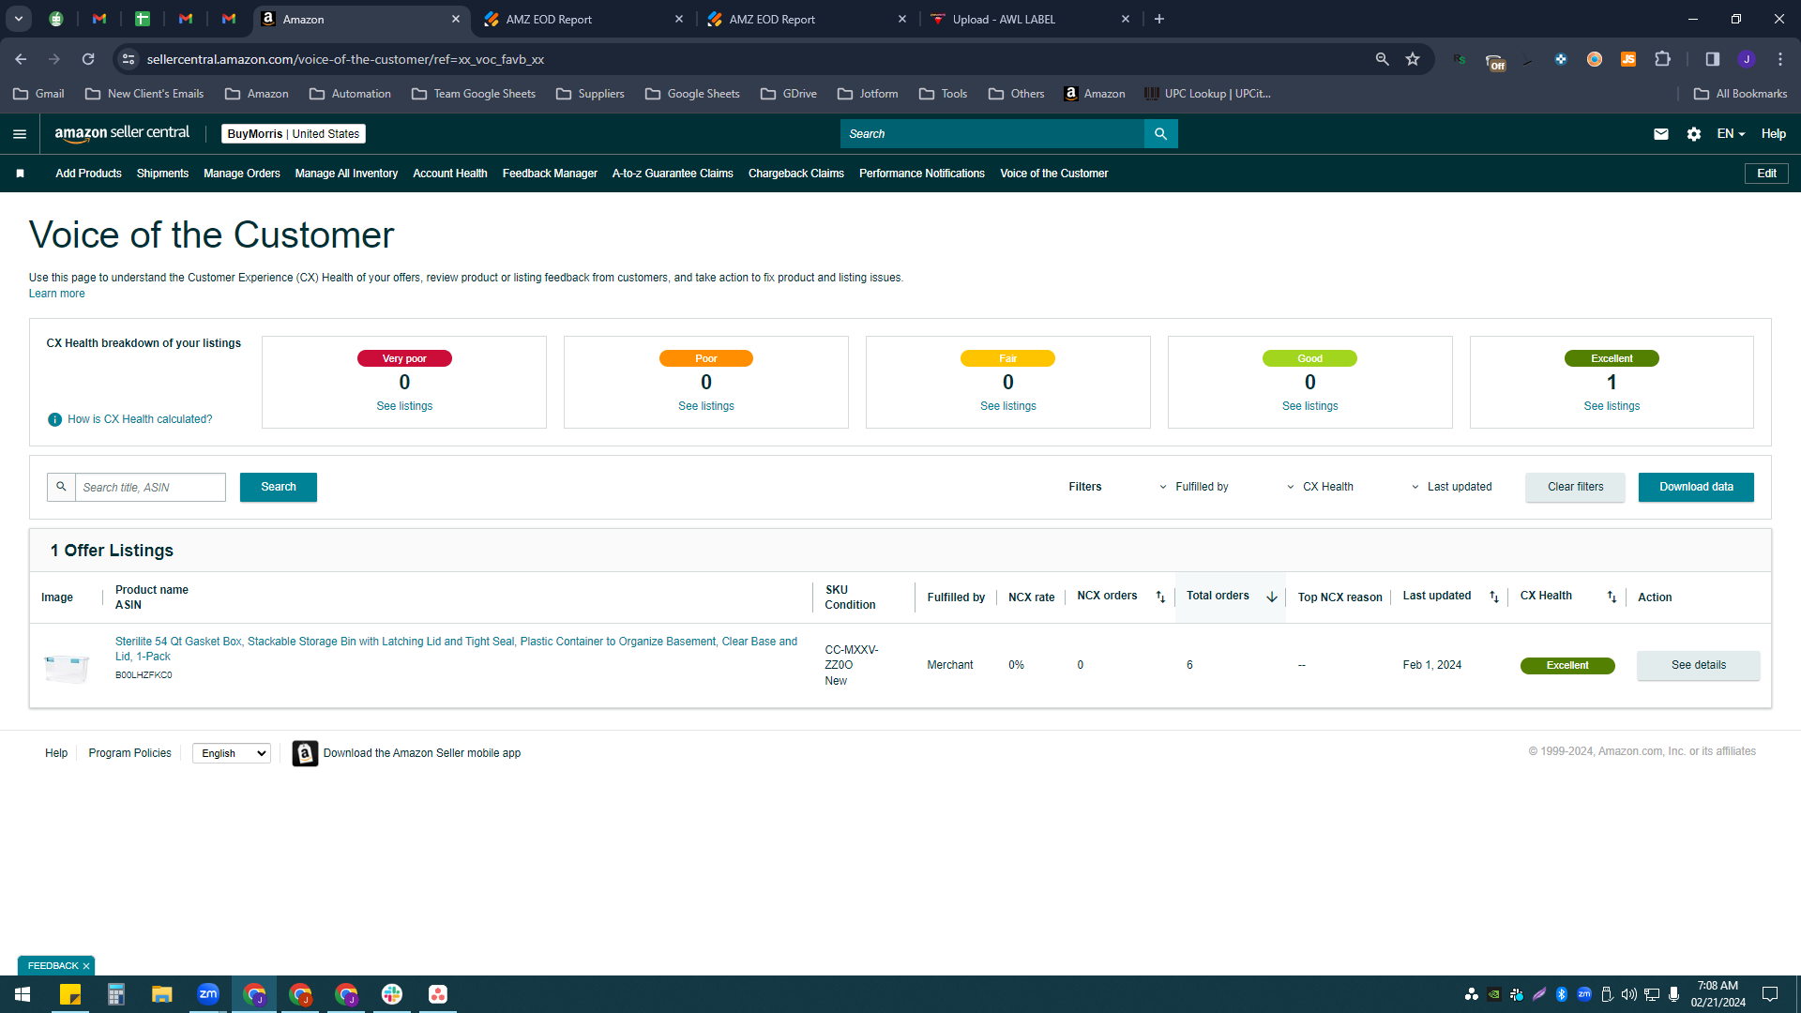Click See details for the Sterilite listing
The height and width of the screenshot is (1013, 1801).
(x=1699, y=665)
